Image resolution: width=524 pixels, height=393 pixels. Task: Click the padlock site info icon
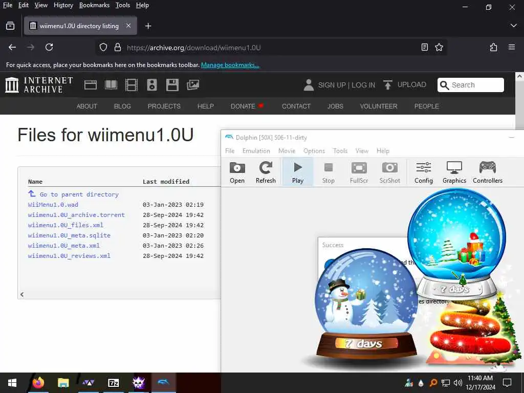[x=117, y=48]
